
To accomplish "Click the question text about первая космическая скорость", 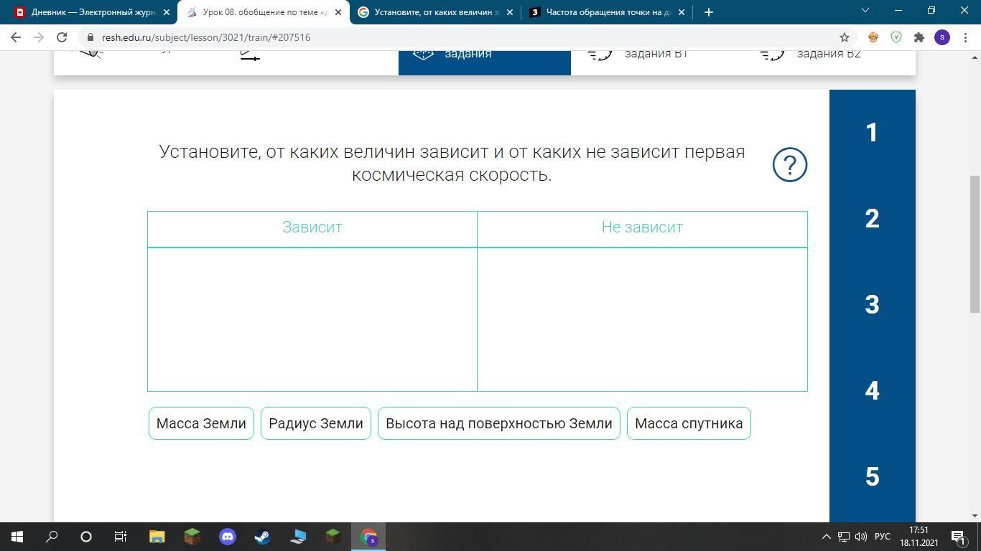I will [452, 163].
